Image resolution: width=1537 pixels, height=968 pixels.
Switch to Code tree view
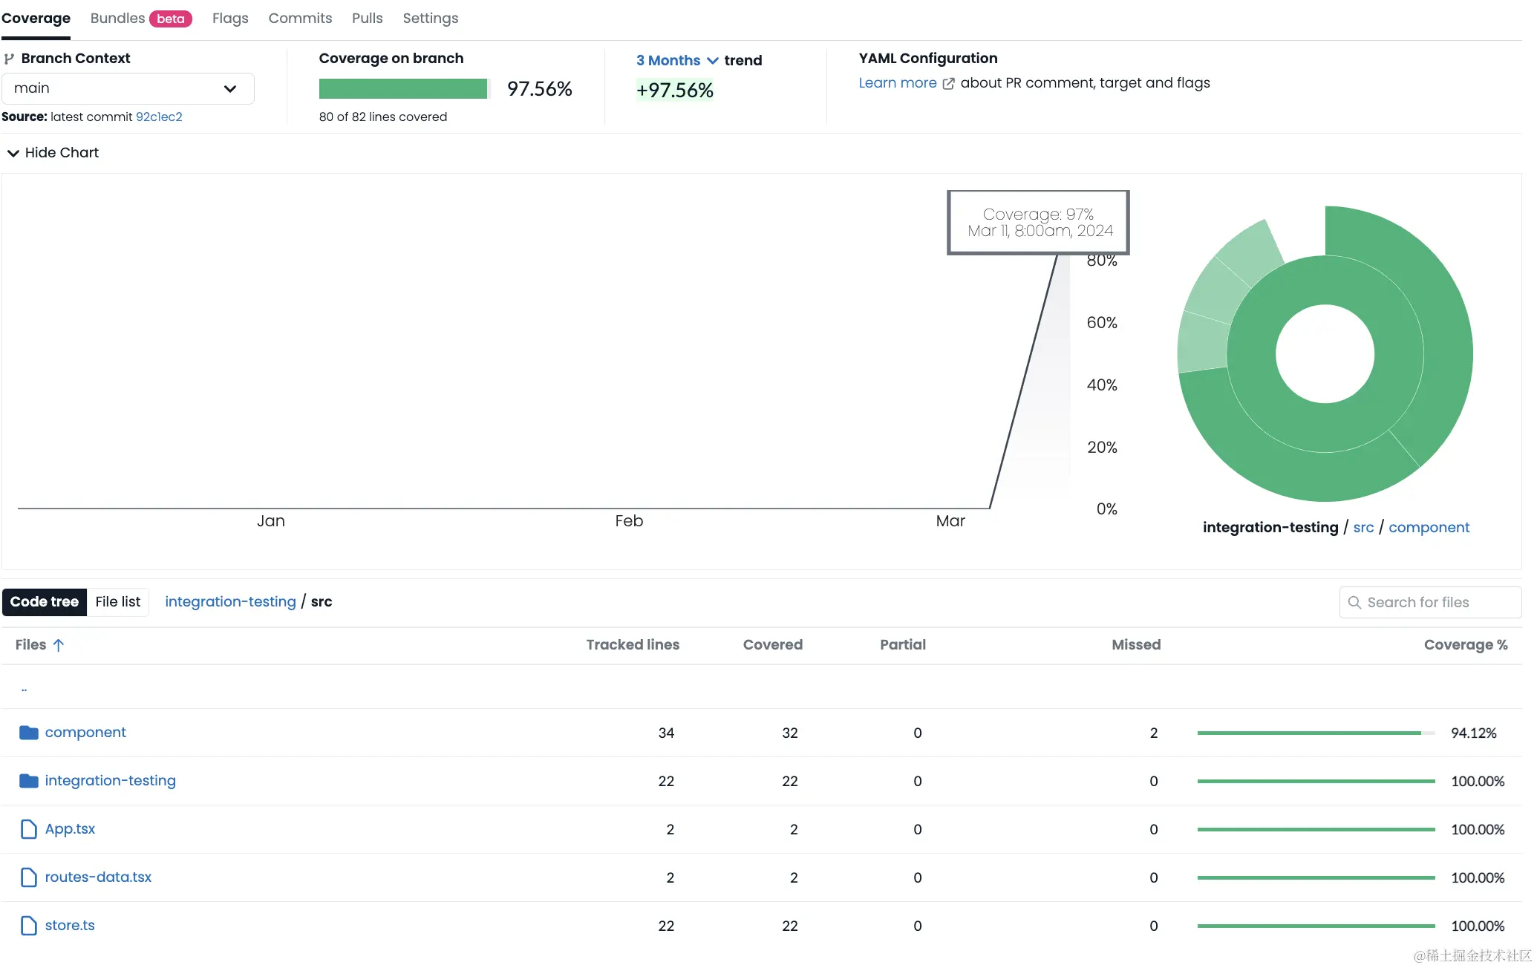point(45,602)
